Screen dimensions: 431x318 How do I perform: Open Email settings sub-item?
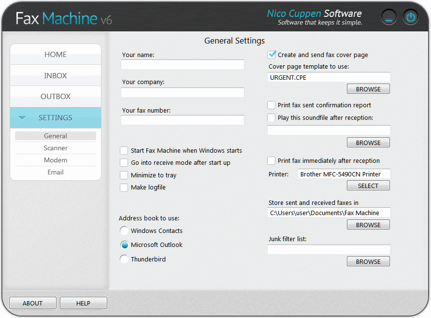tap(56, 173)
